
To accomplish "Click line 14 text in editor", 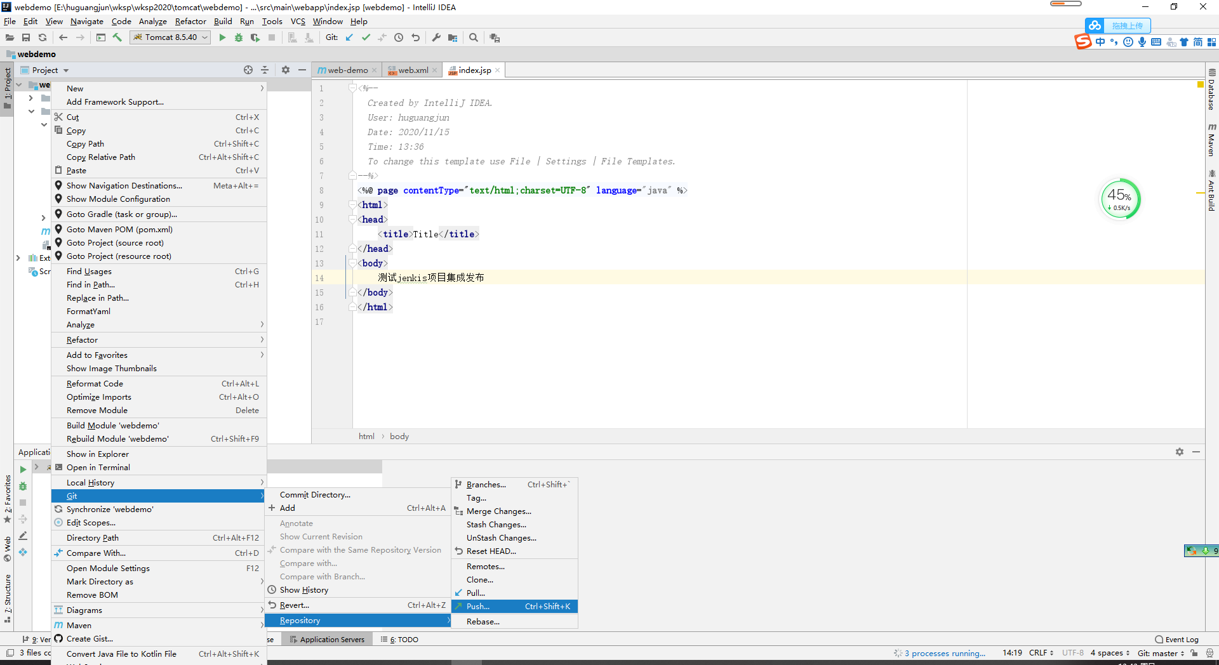I will [431, 277].
